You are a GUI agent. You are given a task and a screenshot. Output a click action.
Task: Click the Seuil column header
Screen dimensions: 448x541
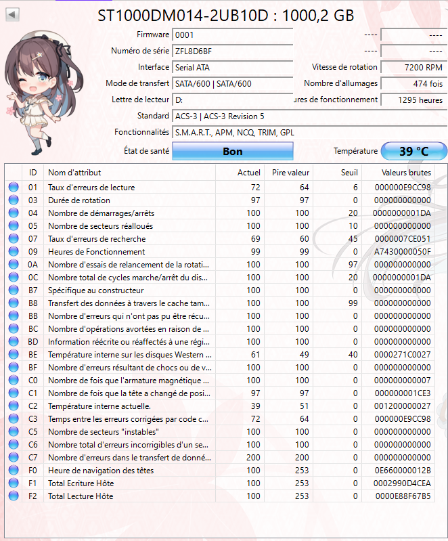(338, 173)
